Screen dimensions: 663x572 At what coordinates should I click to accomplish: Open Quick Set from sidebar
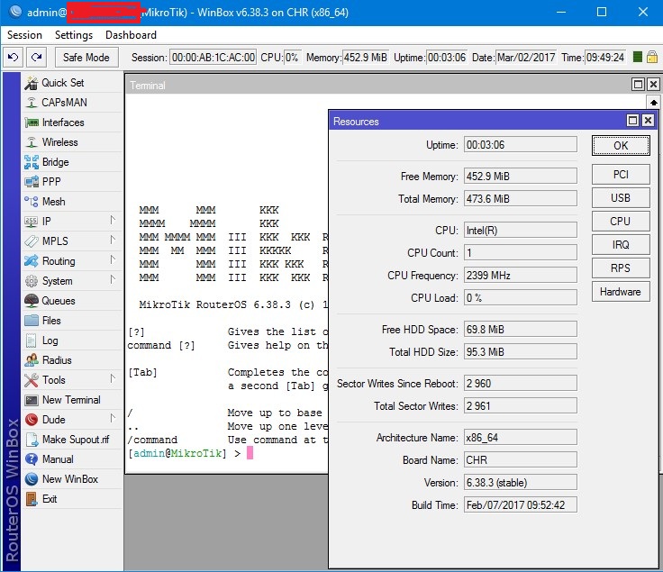[x=72, y=83]
